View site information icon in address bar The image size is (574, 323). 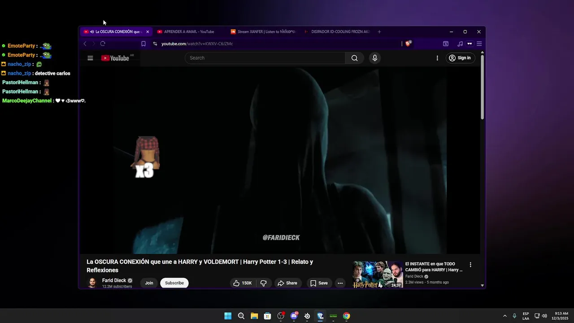(155, 44)
